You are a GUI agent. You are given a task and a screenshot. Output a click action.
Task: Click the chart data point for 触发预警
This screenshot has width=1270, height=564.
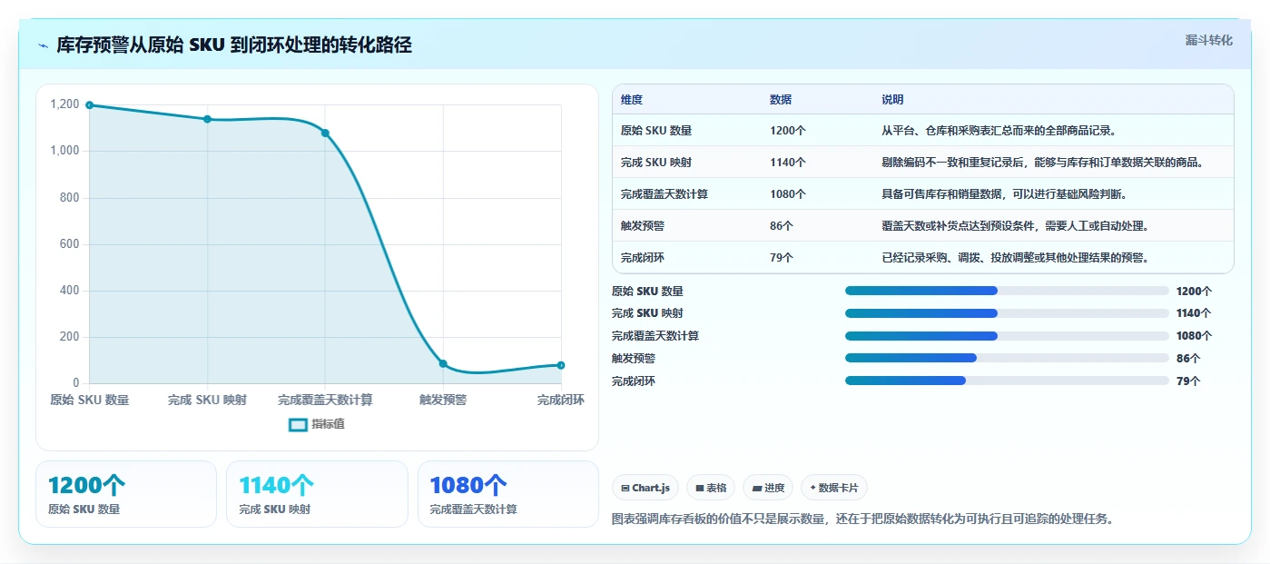tap(443, 363)
